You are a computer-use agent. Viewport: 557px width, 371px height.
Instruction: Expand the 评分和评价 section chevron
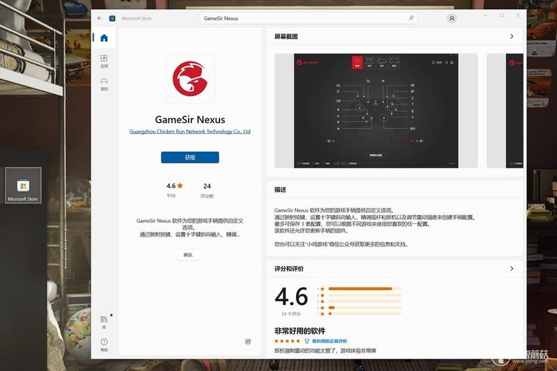pos(512,269)
